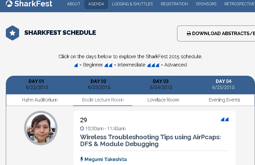Select DAY 01 6/22/2015 tab
The width and height of the screenshot is (255, 165).
(x=37, y=84)
